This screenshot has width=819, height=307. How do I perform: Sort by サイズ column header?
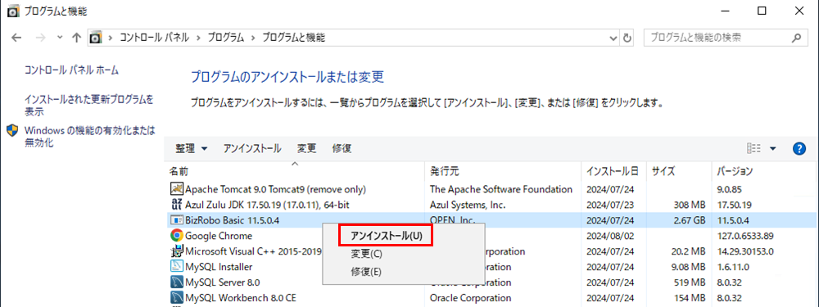coord(679,171)
